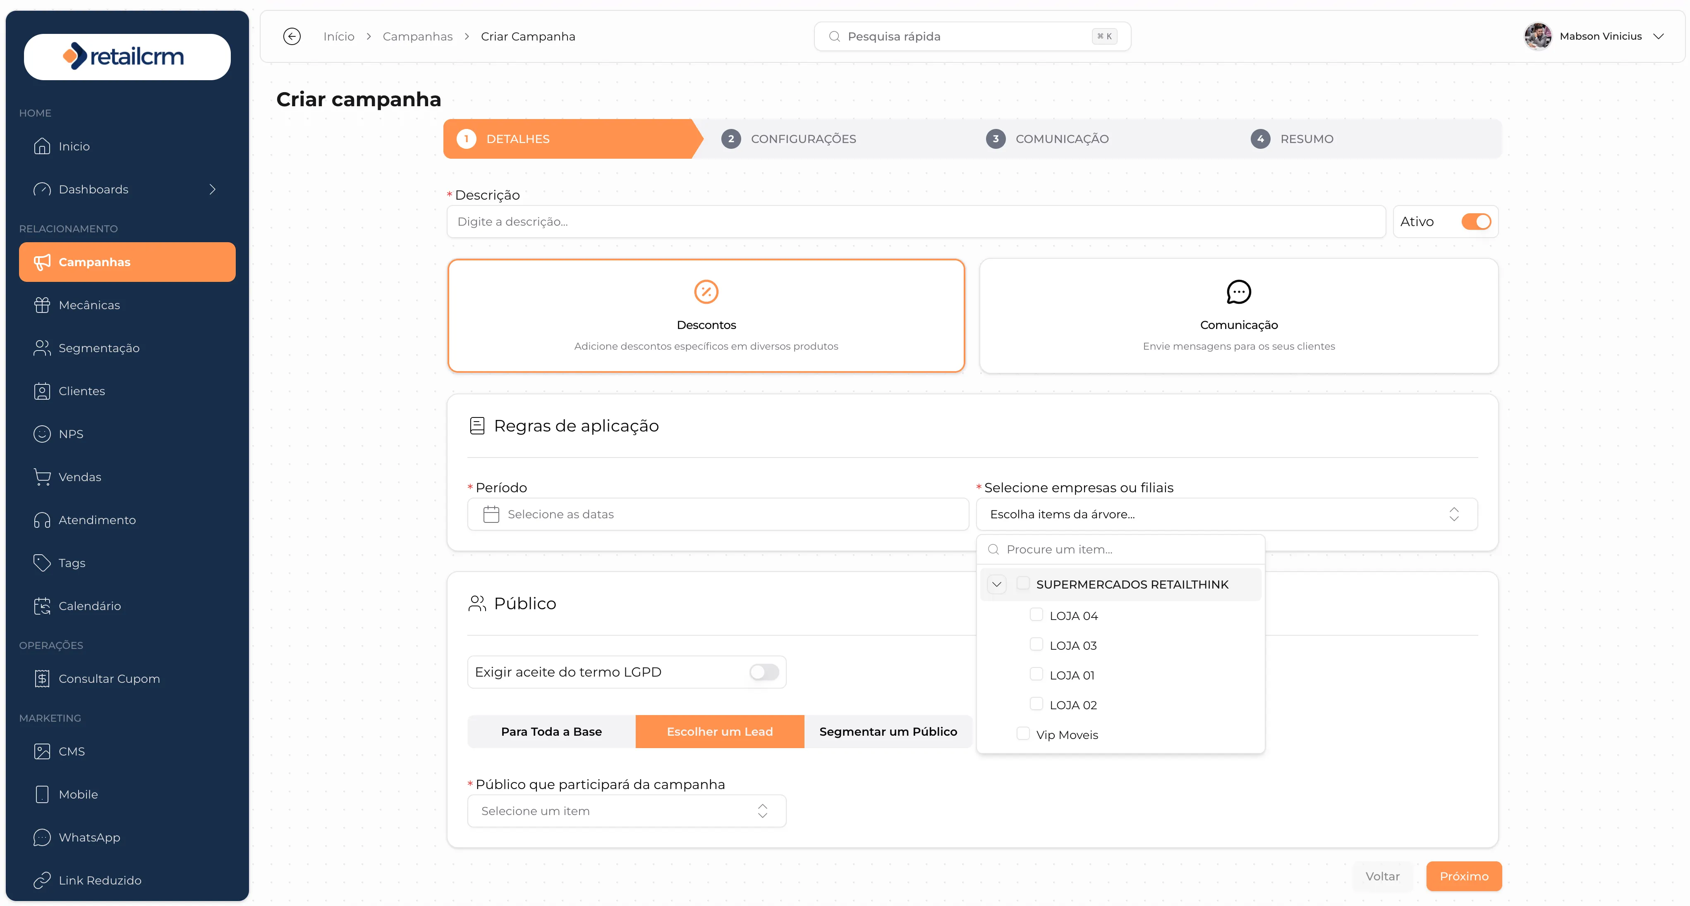Viewport: 1690px width, 906px height.
Task: Open Tags label icon in sidebar
Action: tap(42, 563)
